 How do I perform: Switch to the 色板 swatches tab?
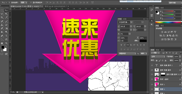point(162,8)
